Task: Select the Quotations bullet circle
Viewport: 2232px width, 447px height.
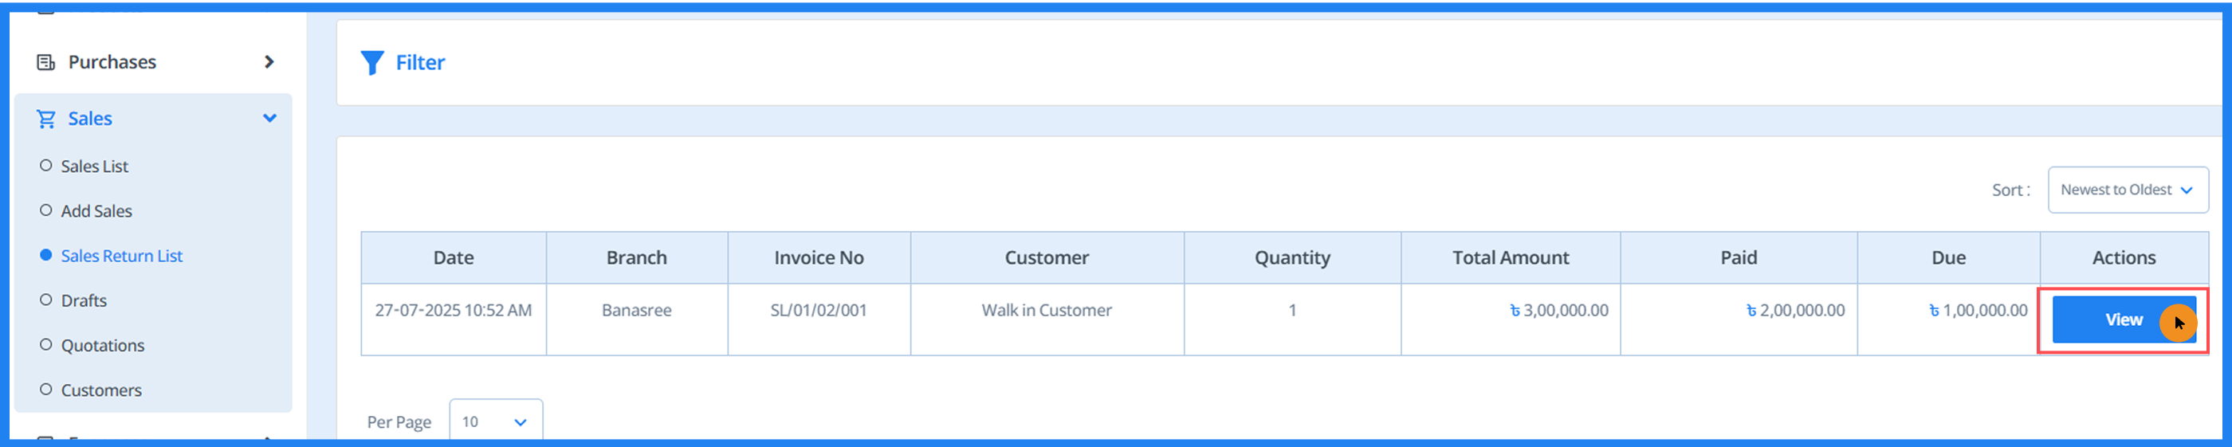Action: pyautogui.click(x=46, y=345)
